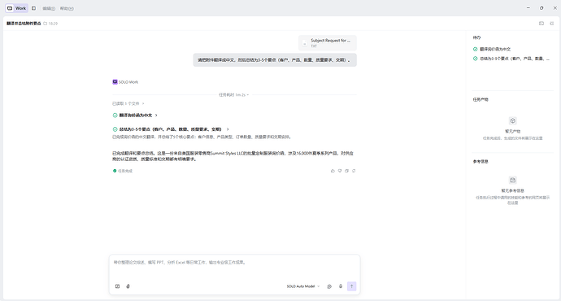Click the regenerate icon under the response
Viewport: 561px width, 301px height.
pyautogui.click(x=354, y=171)
